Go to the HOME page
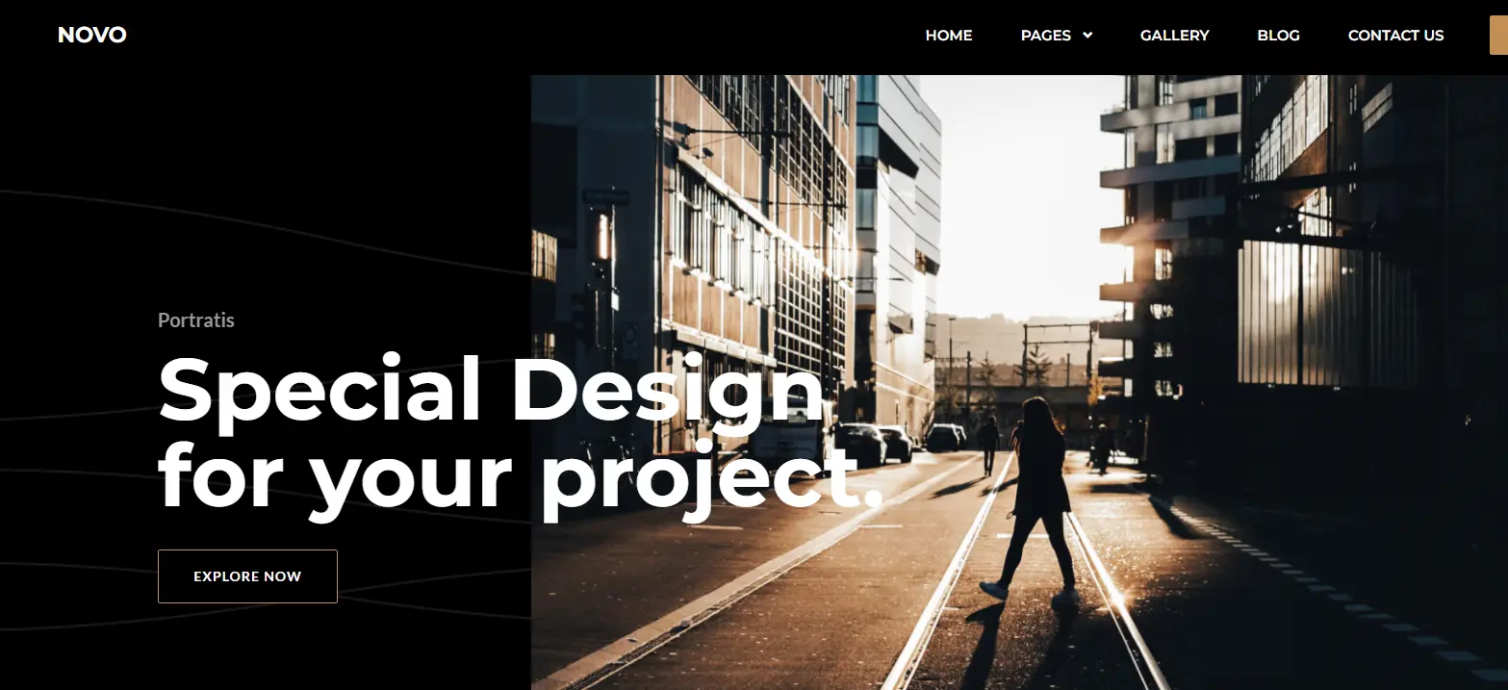This screenshot has height=690, width=1508. click(949, 36)
